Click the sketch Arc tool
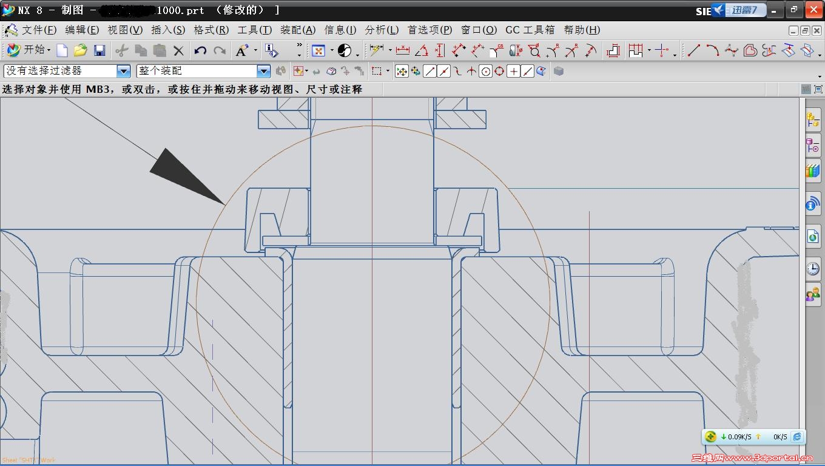The height and width of the screenshot is (466, 825). pyautogui.click(x=713, y=50)
